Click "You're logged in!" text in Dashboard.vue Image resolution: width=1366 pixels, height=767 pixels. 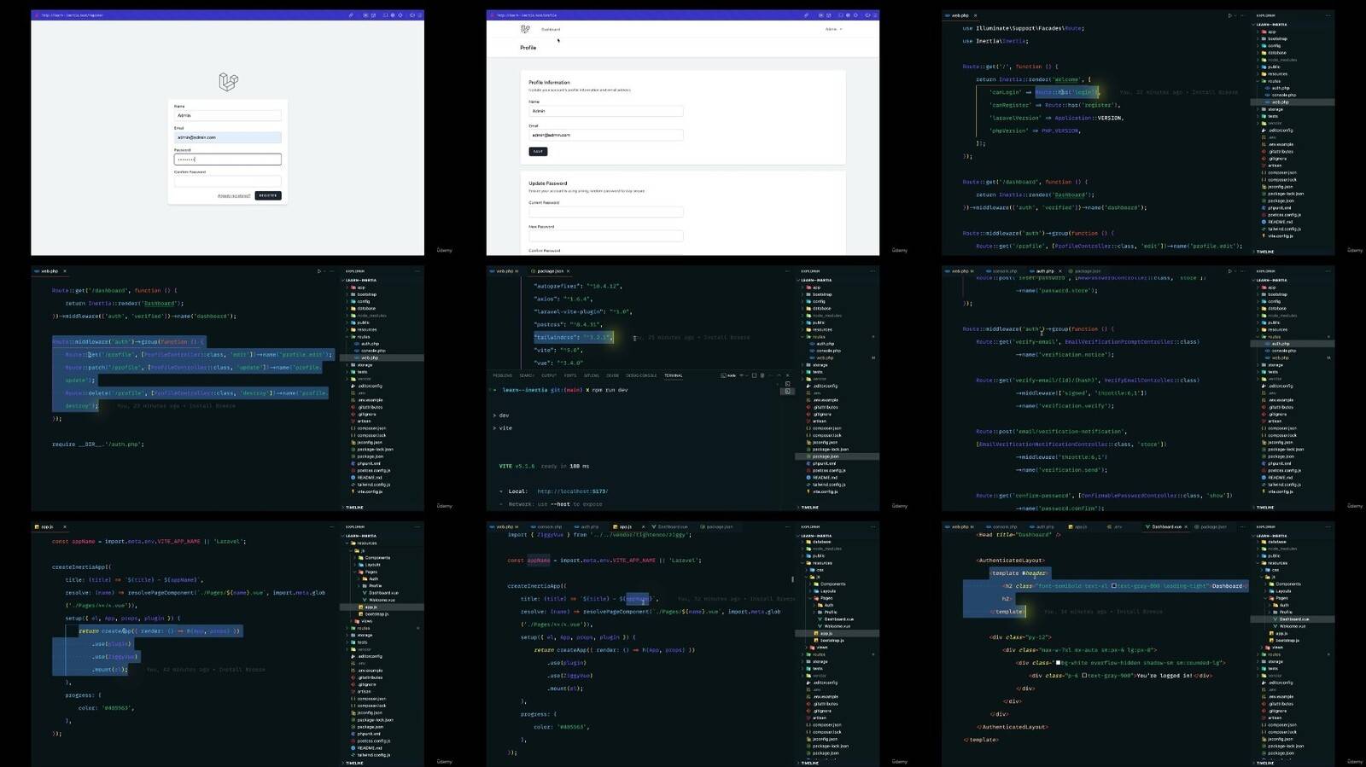point(1164,676)
